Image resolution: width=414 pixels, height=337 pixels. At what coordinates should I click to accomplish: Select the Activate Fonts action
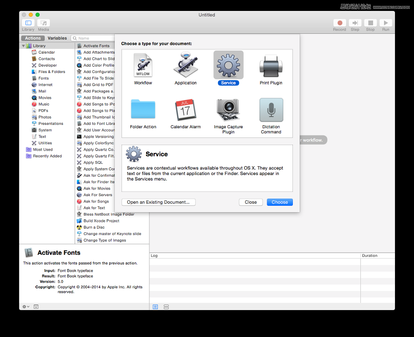[95, 46]
